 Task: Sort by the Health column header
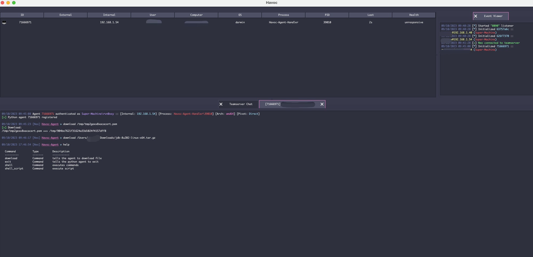(414, 15)
